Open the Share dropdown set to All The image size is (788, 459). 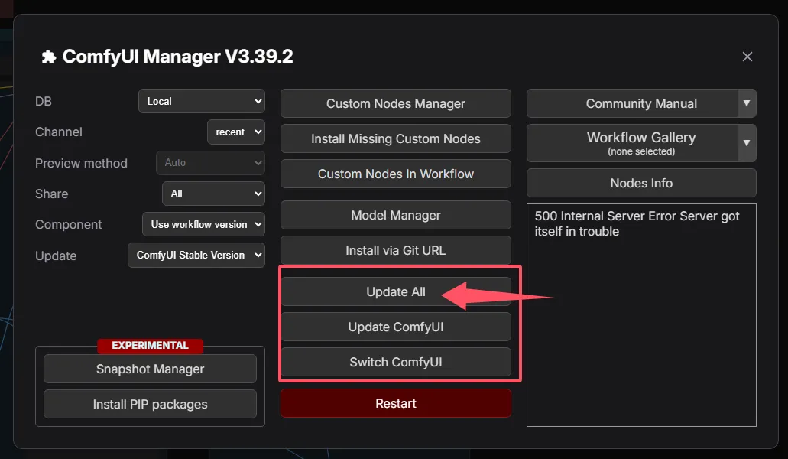tap(213, 194)
